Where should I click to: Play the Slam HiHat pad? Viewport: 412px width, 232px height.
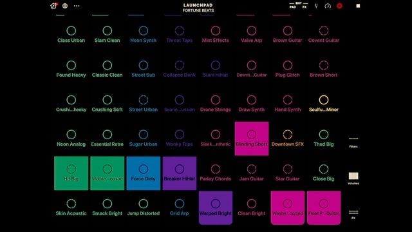pyautogui.click(x=216, y=70)
